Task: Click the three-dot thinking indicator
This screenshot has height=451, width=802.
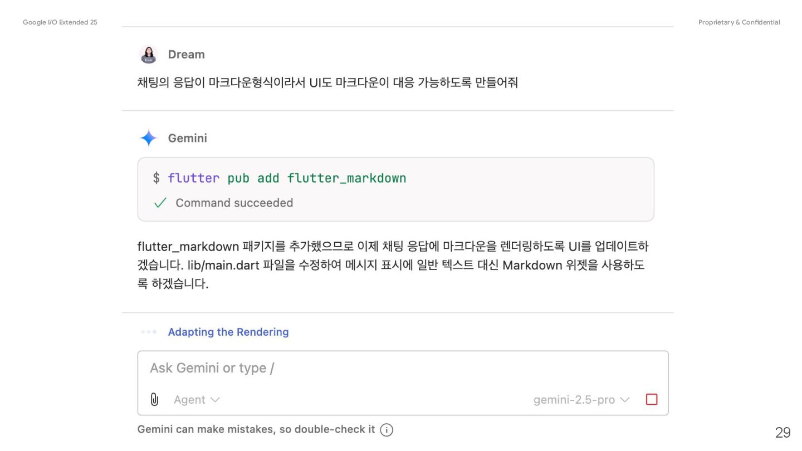Action: (x=149, y=332)
